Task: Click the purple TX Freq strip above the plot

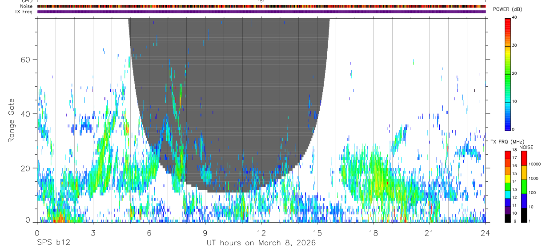Action: tap(261, 12)
